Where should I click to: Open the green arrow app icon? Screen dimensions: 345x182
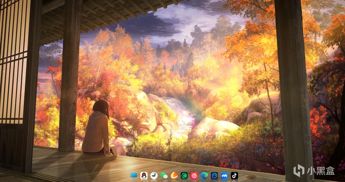184,176
